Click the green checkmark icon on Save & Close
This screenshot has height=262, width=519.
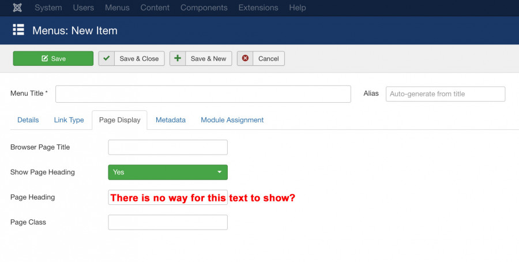(x=107, y=58)
